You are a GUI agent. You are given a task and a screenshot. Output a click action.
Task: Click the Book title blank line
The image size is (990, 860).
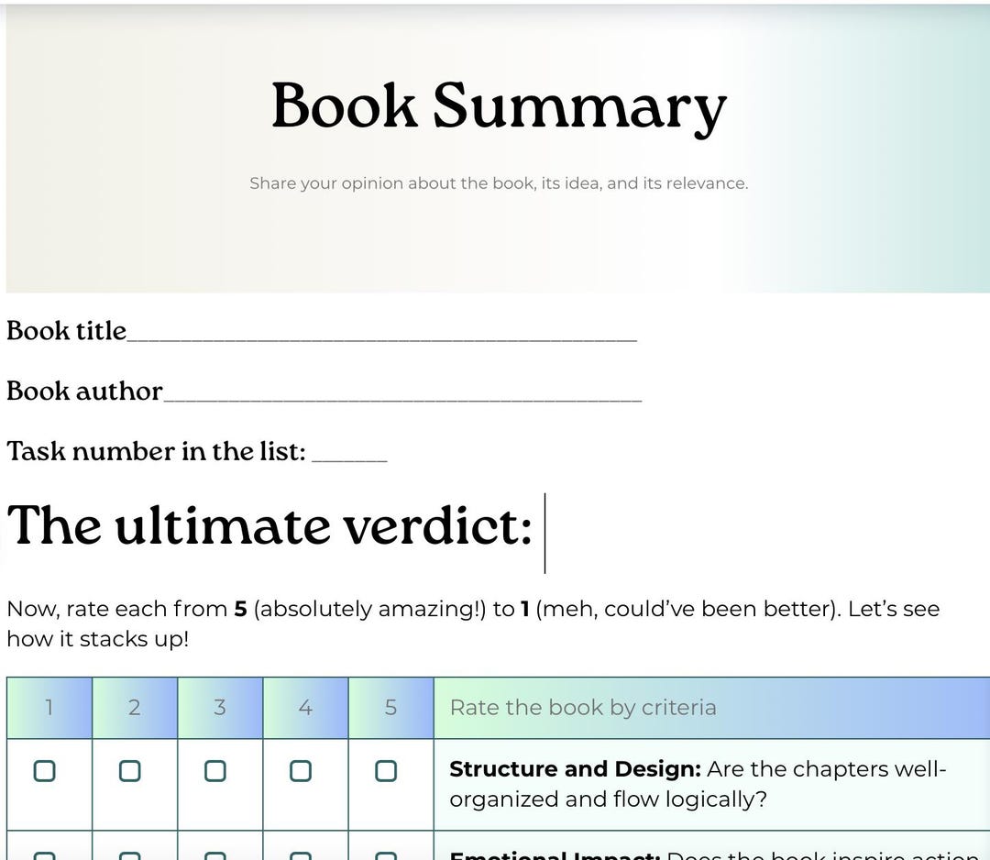(x=385, y=335)
